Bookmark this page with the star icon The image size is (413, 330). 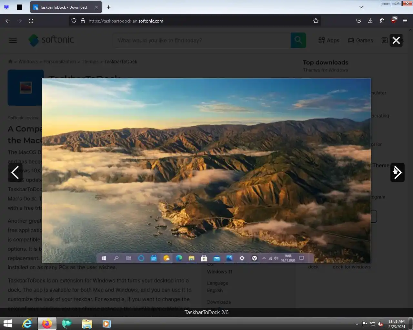click(x=316, y=21)
